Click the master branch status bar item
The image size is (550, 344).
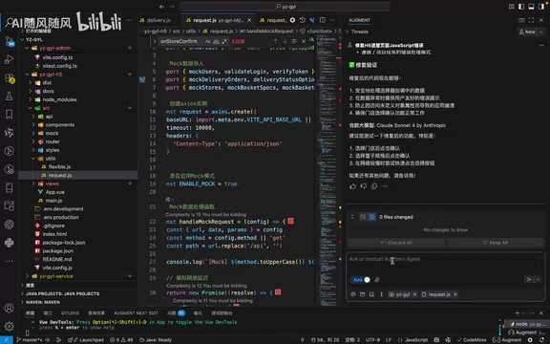(x=31, y=340)
